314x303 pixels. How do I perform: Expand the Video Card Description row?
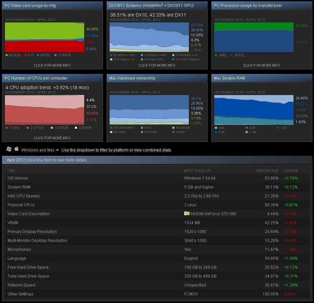[x=157, y=214]
